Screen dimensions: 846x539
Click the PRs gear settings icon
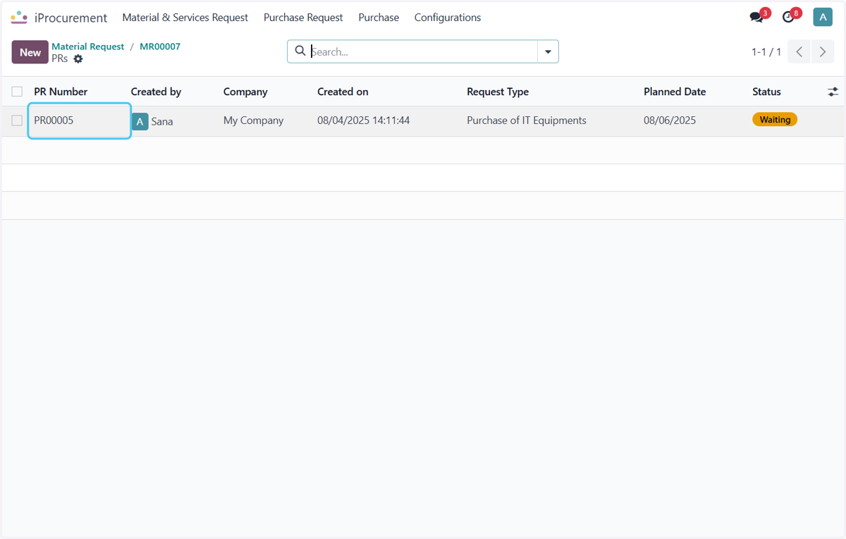78,59
